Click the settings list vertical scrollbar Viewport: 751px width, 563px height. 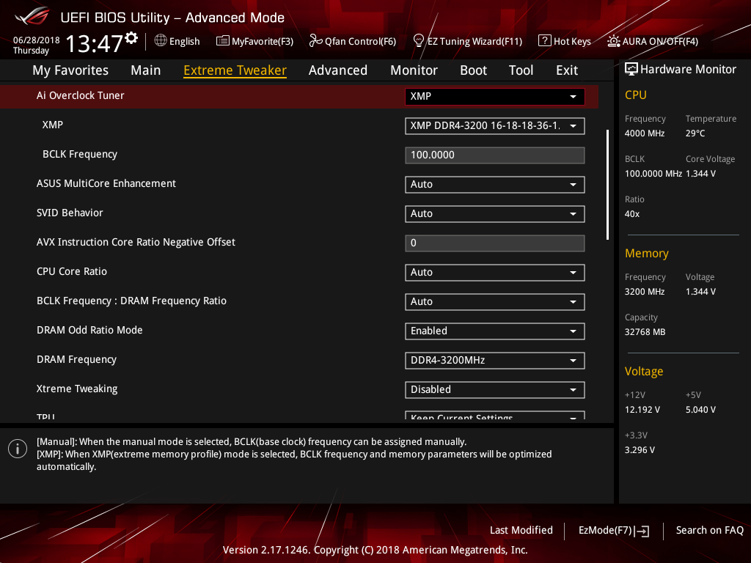point(607,184)
